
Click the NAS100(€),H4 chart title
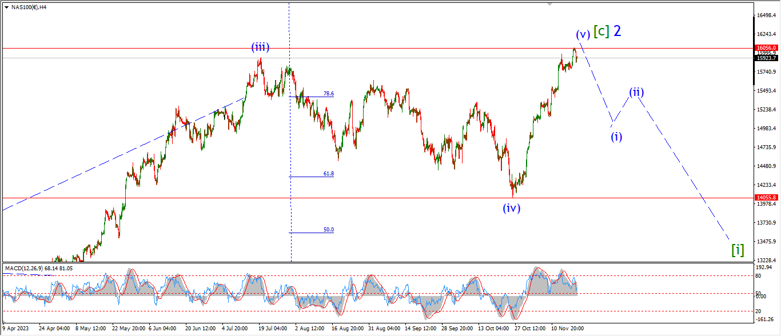click(x=29, y=7)
